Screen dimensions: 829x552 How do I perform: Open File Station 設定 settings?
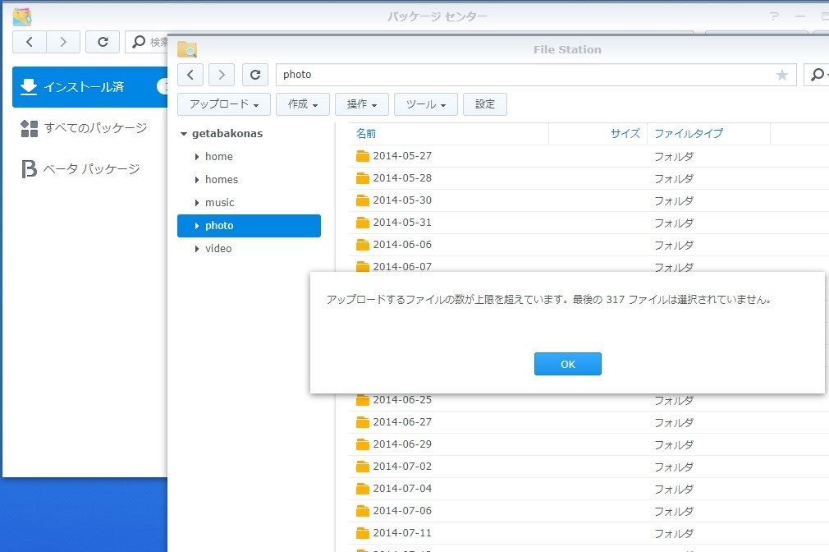[x=484, y=104]
